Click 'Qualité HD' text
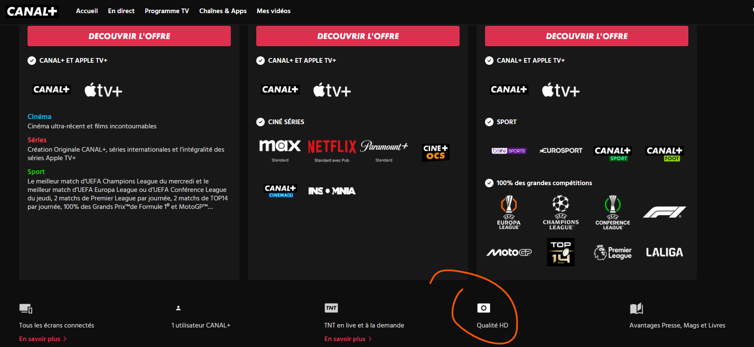The height and width of the screenshot is (347, 754). [492, 325]
